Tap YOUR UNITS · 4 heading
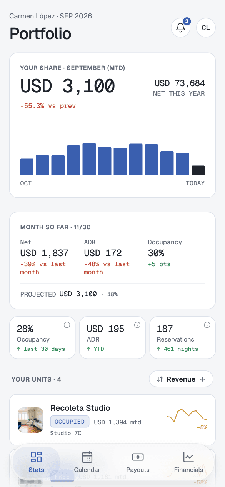The image size is (225, 487). (36, 379)
